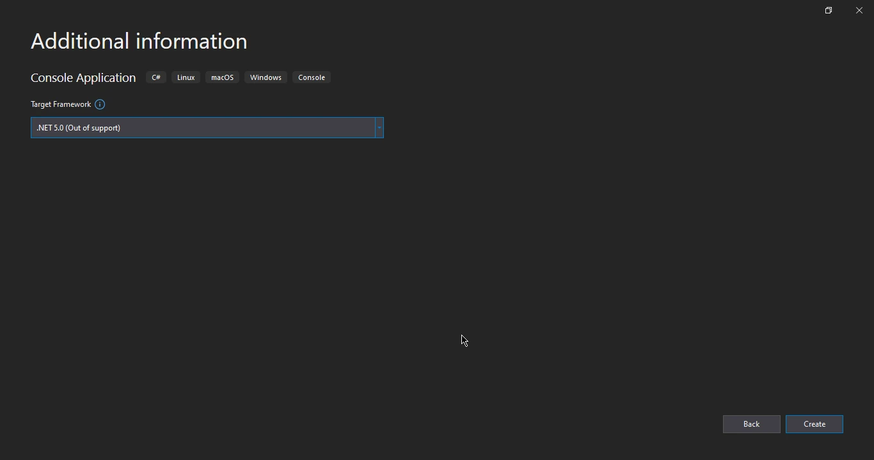The height and width of the screenshot is (460, 874).
Task: Click the blank space left of the Back button
Action: pyautogui.click(x=576, y=424)
